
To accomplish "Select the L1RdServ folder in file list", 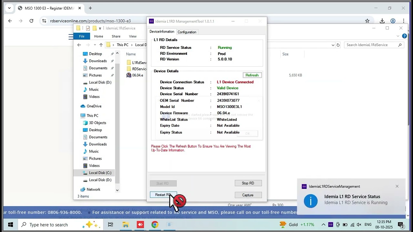I will coord(136,63).
